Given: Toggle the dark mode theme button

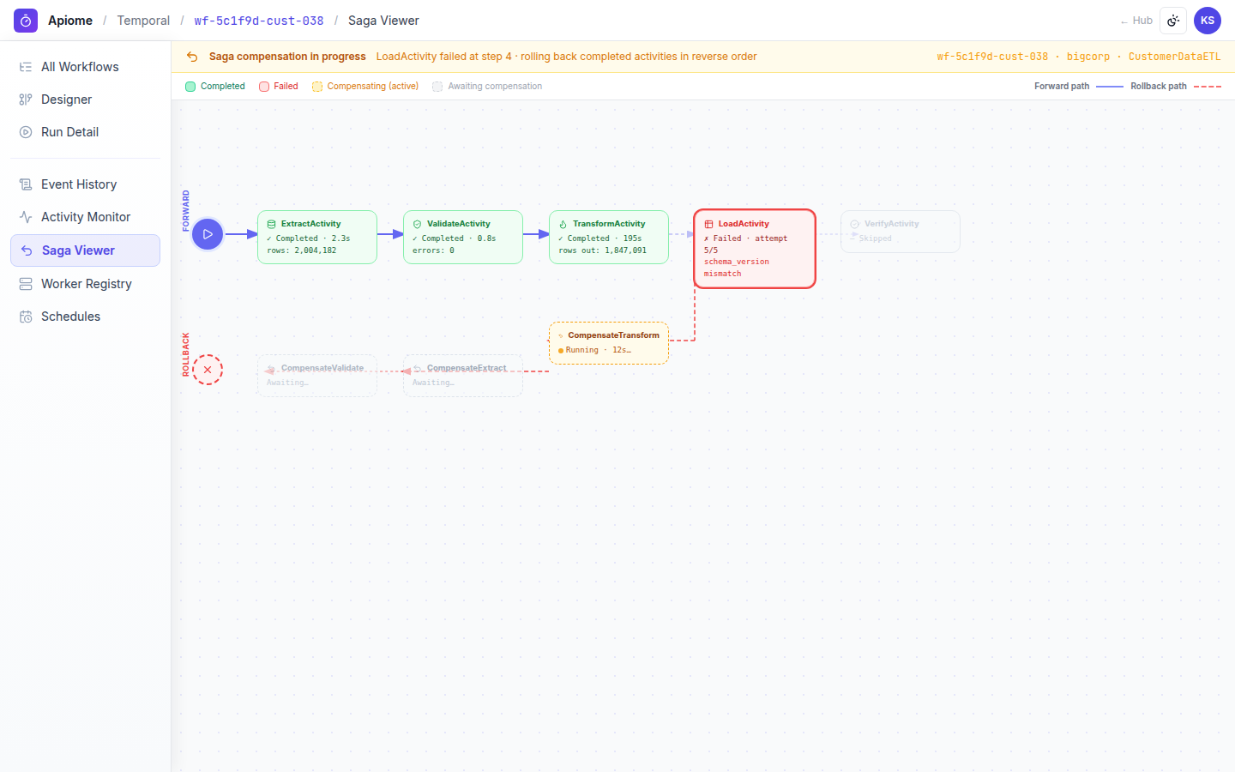Looking at the screenshot, I should (1173, 21).
